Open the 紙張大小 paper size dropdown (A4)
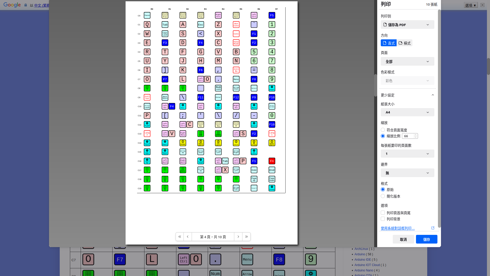The image size is (490, 276). 408,112
